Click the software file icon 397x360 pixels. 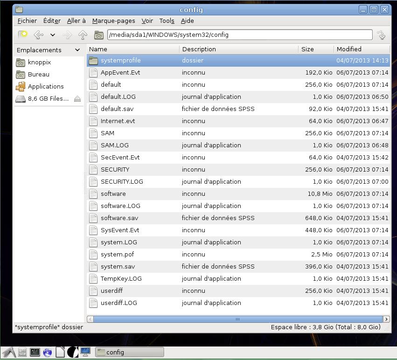(93, 194)
